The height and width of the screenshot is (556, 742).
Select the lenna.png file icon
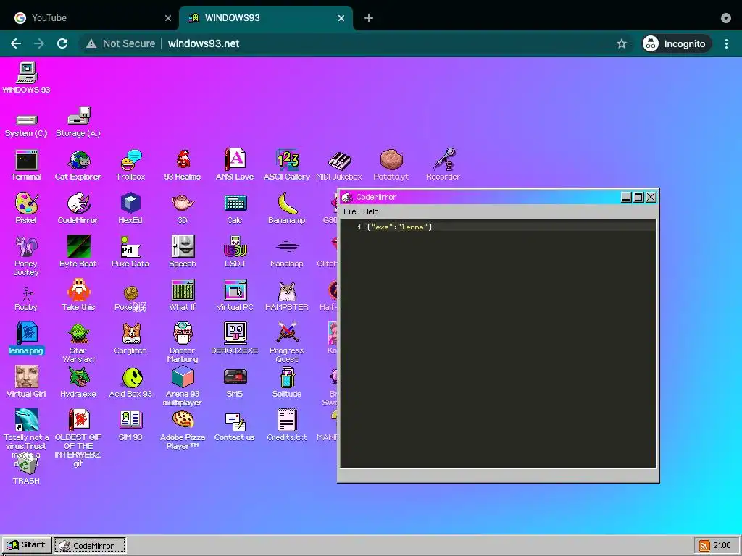[27, 339]
